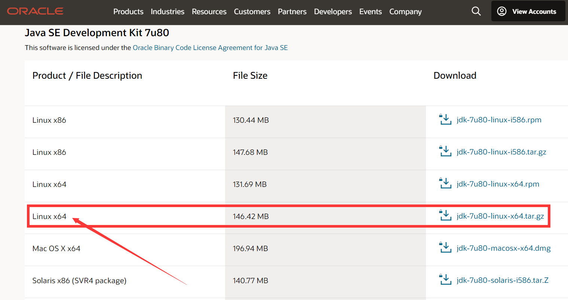The height and width of the screenshot is (300, 568).
Task: Download jdk-7u80-macosx-x64.dmg file link
Action: coord(504,248)
